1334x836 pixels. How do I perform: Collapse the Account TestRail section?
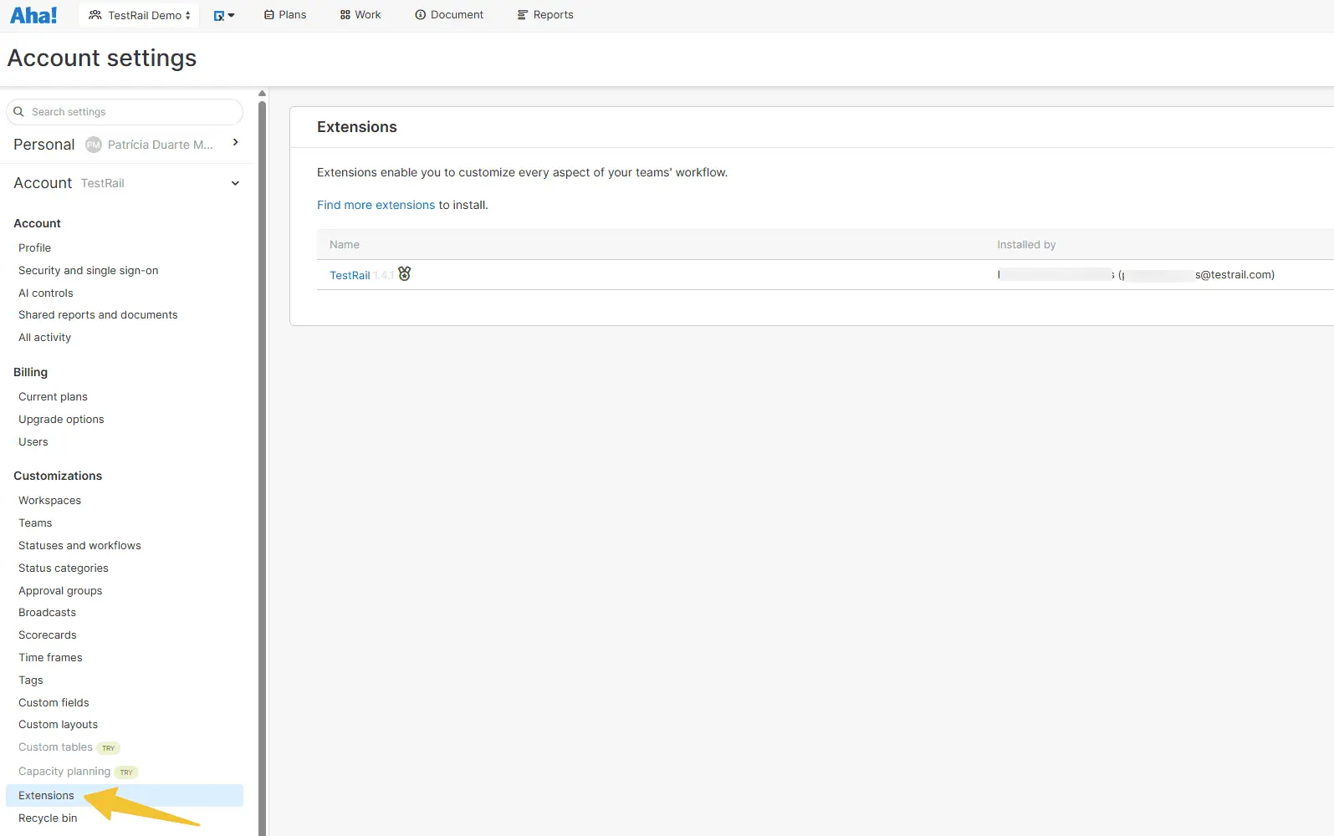click(235, 183)
